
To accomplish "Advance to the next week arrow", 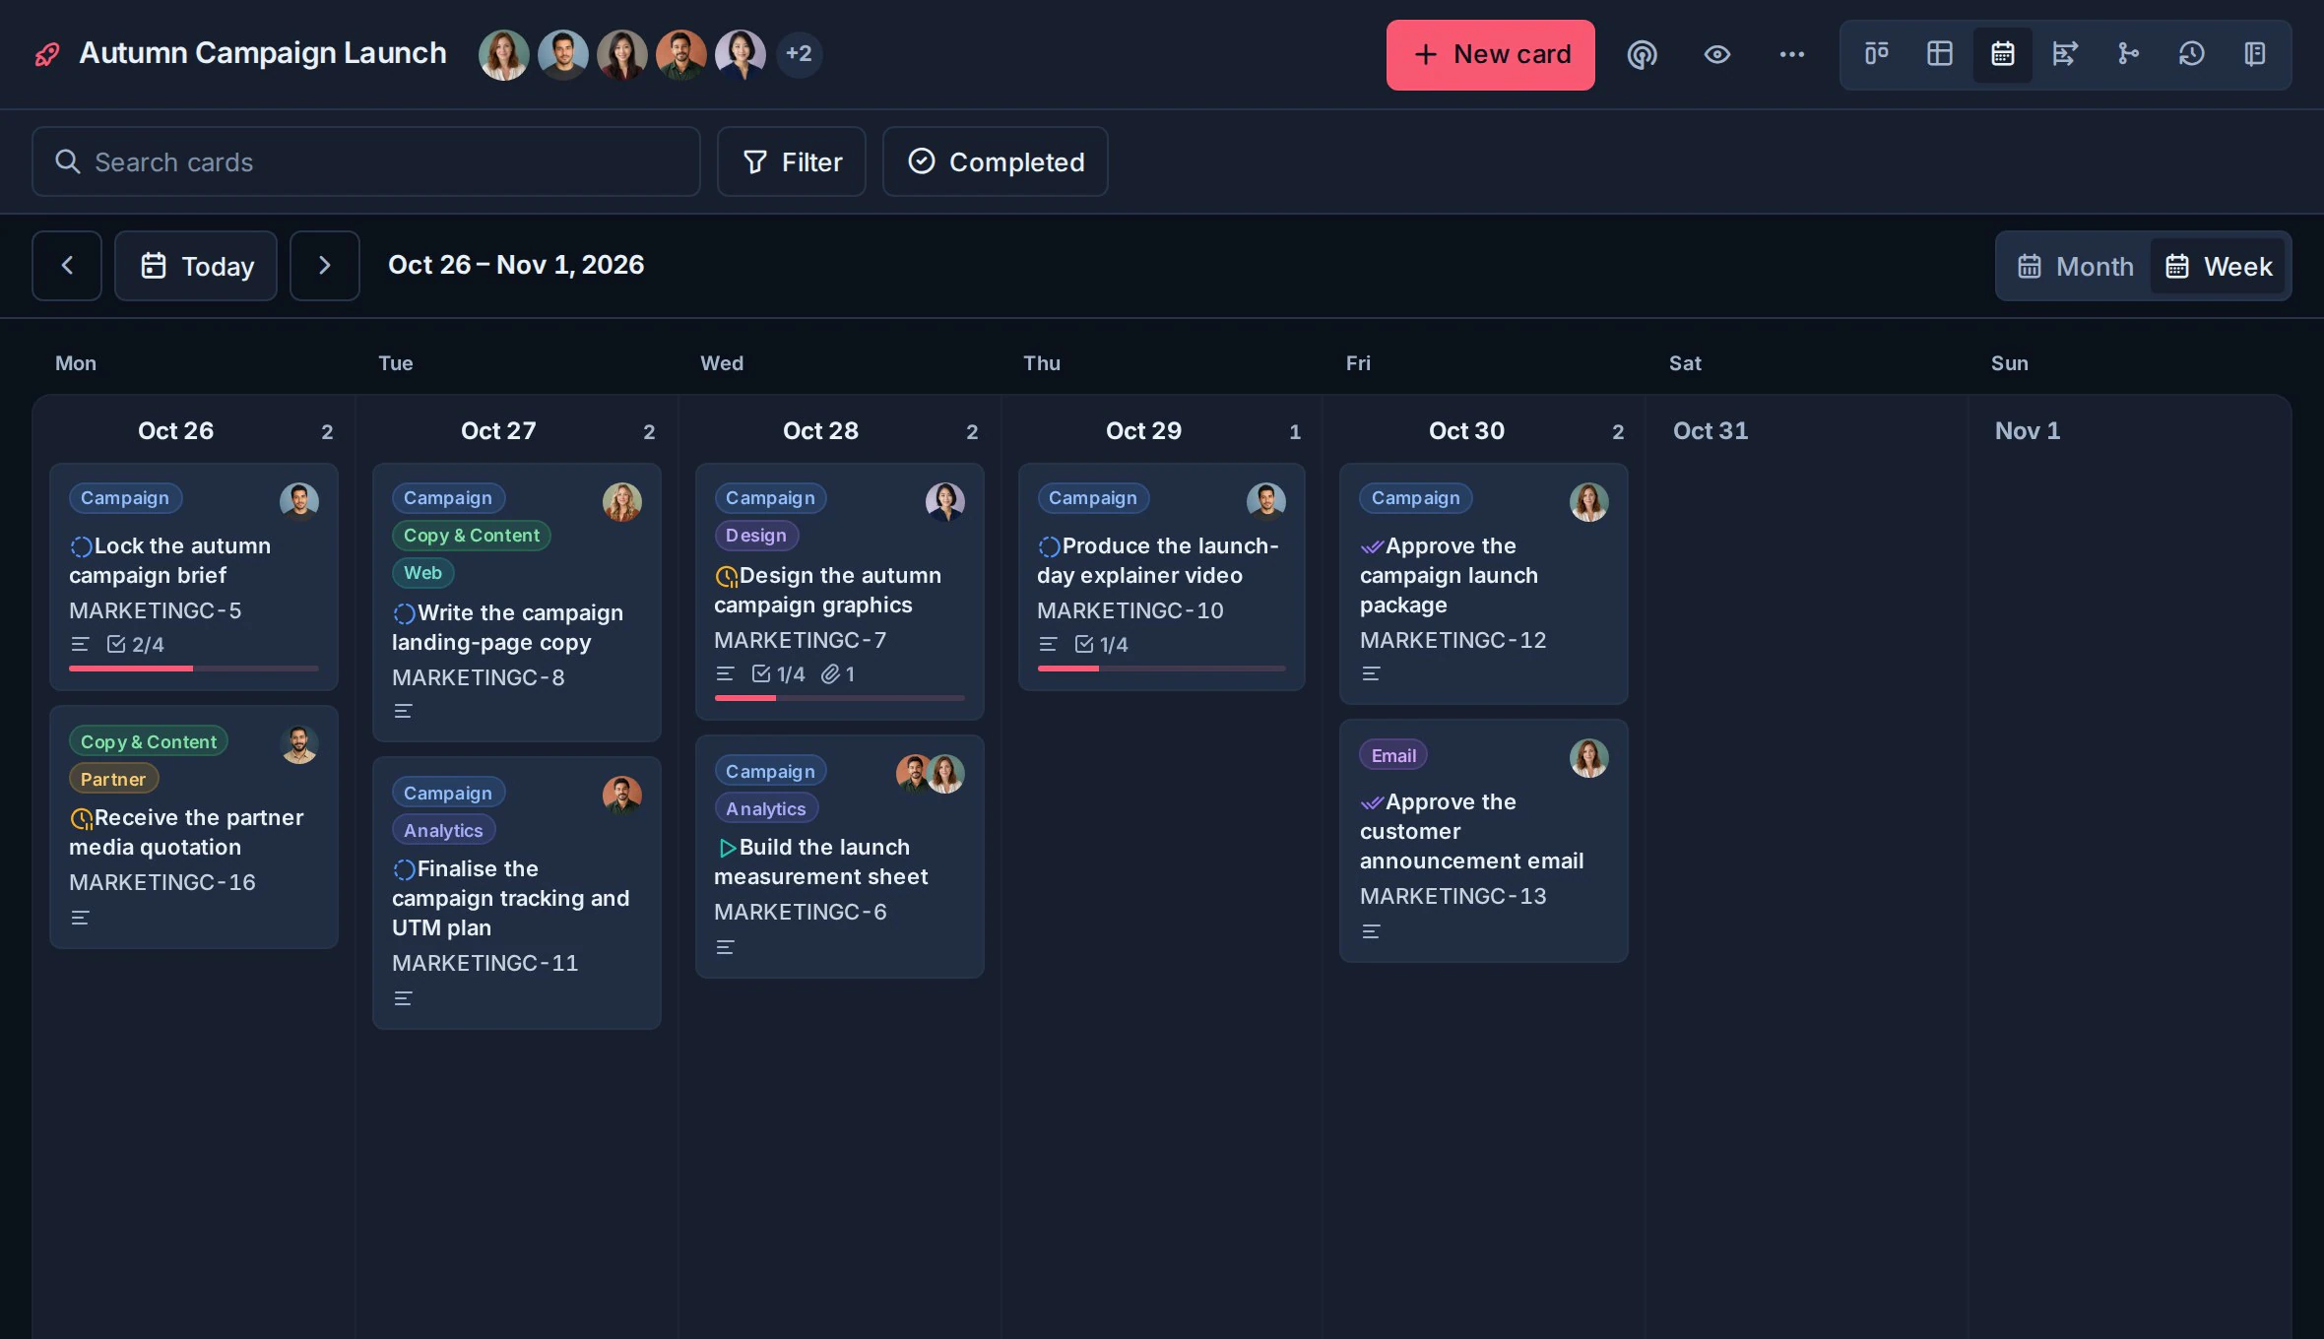I will point(324,266).
